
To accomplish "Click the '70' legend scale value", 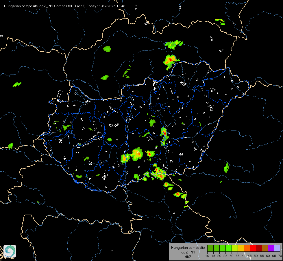I will click(x=280, y=256).
